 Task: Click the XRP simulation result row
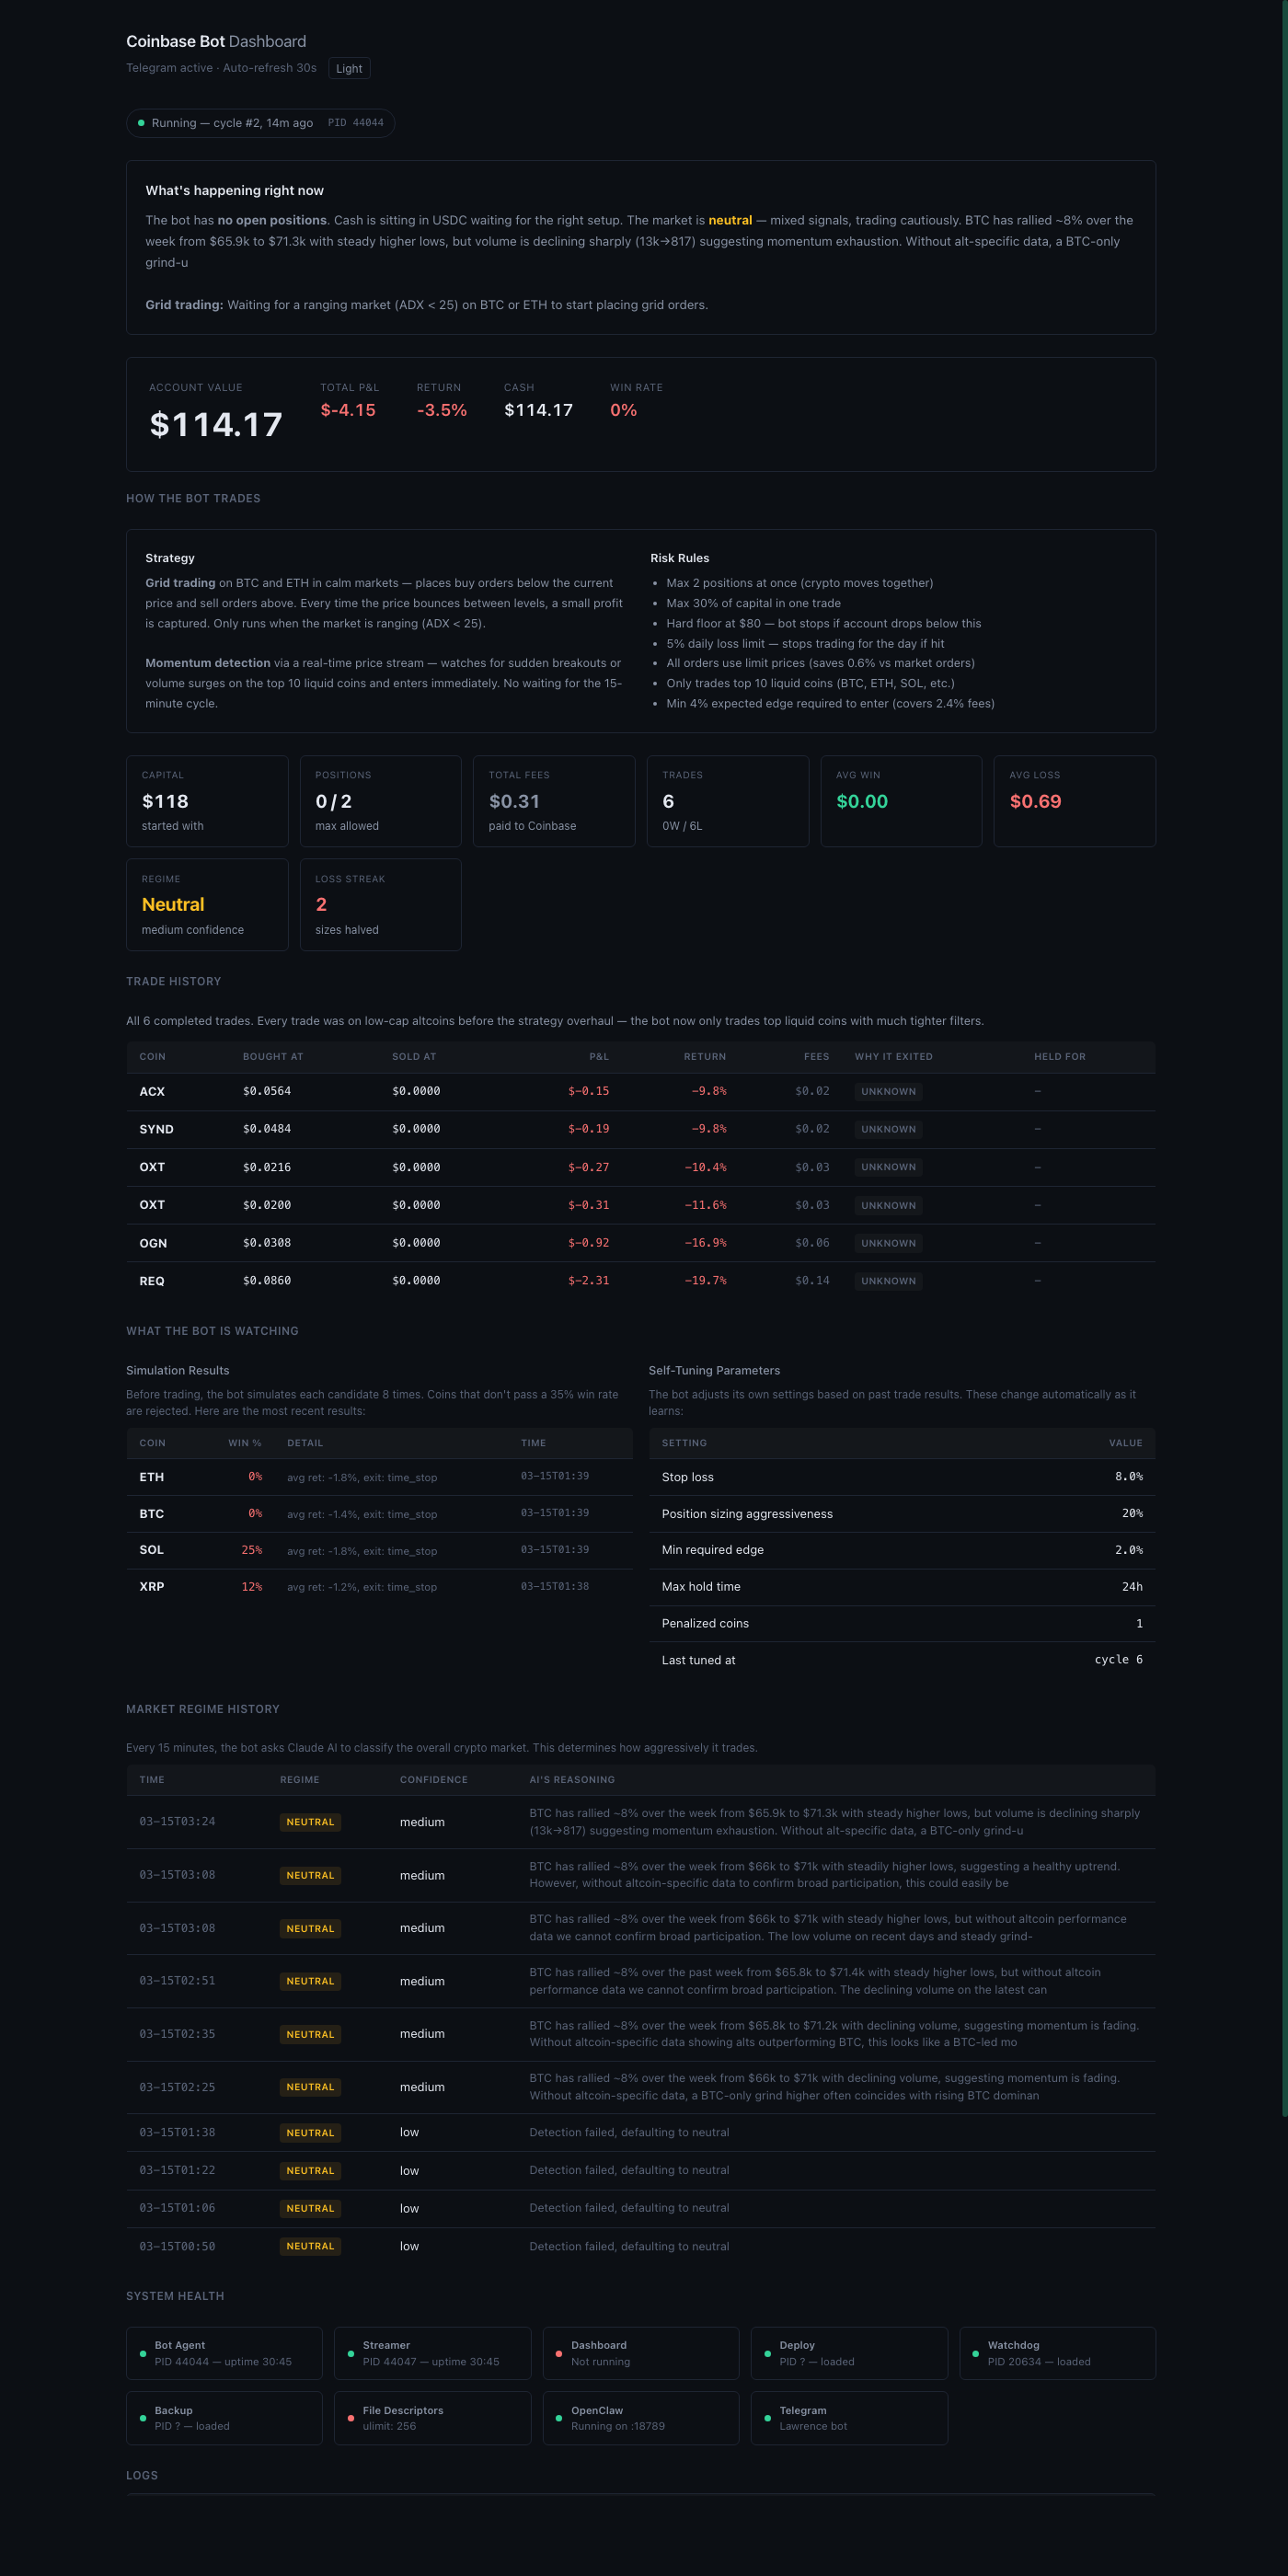tap(380, 1587)
